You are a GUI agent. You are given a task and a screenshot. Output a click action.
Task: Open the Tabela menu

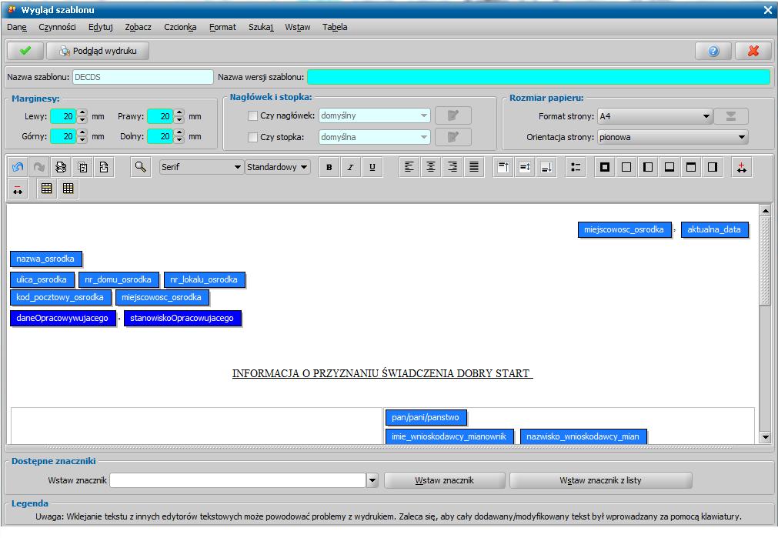(x=335, y=27)
